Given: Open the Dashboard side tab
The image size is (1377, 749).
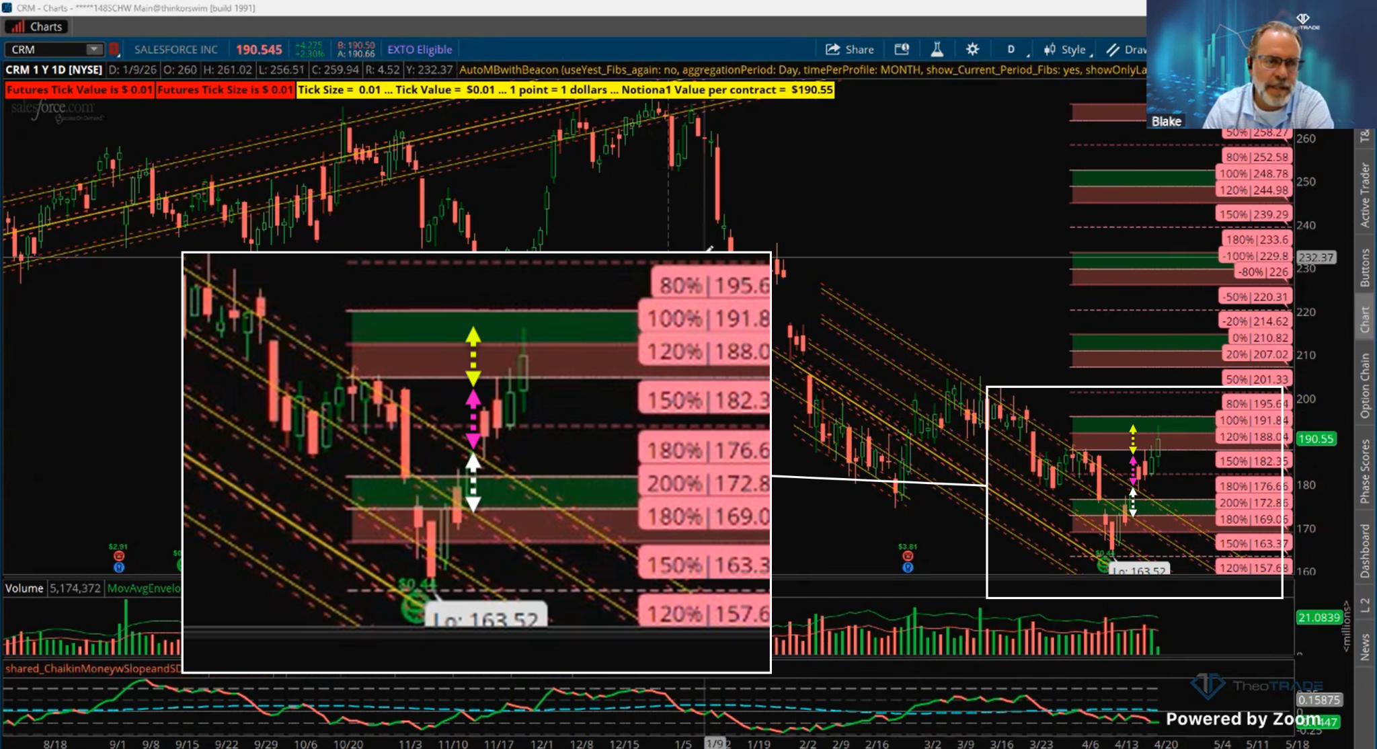Looking at the screenshot, I should [1365, 551].
